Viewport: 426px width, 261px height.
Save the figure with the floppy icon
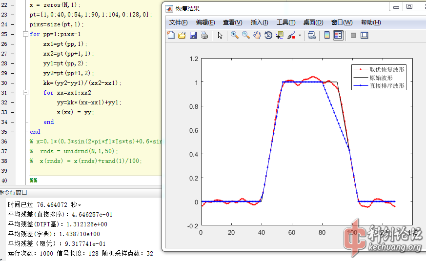coord(193,35)
